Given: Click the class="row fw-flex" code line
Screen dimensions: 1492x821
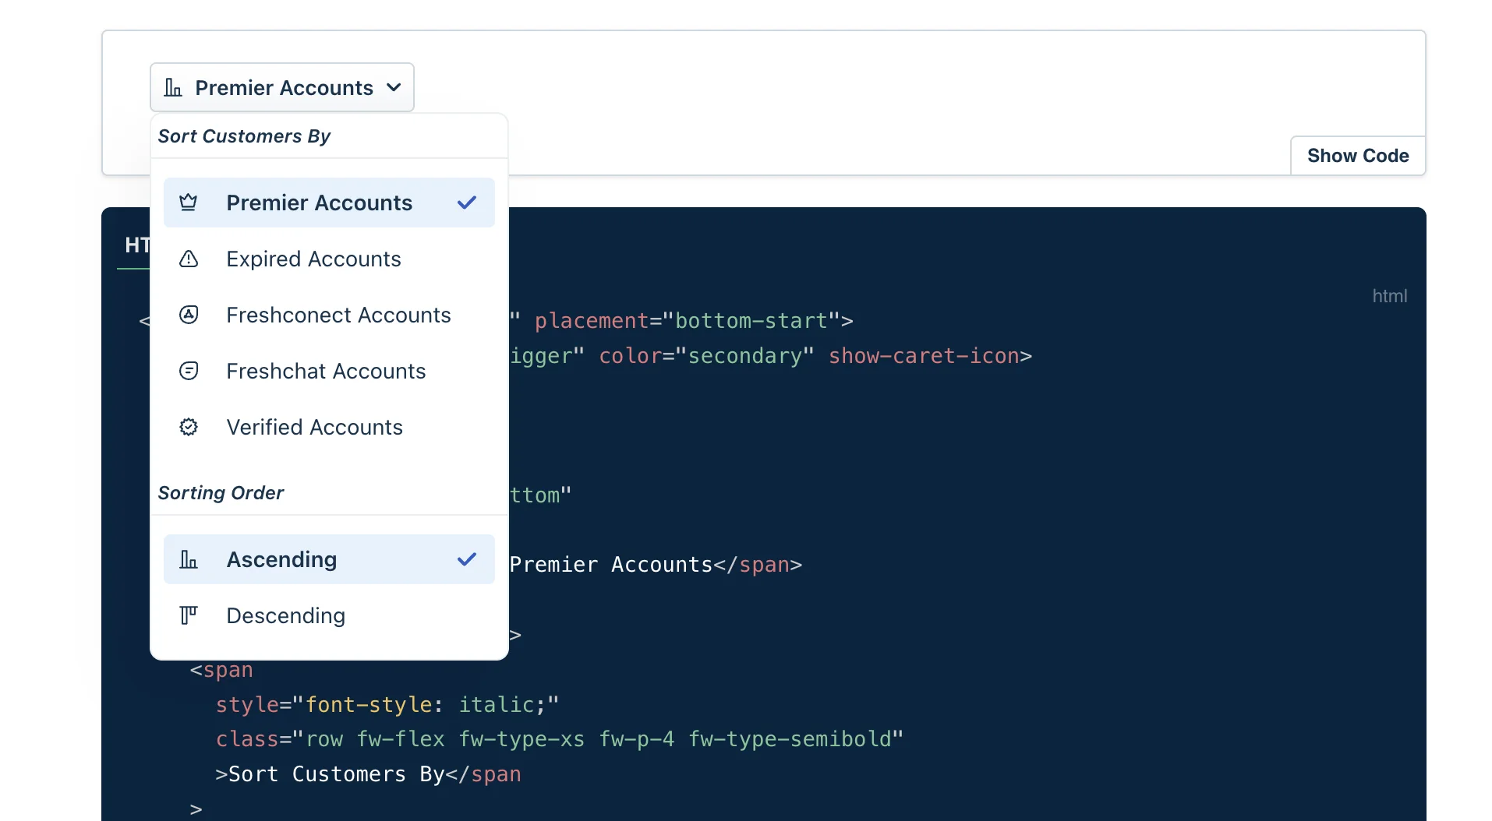Looking at the screenshot, I should click(x=559, y=739).
